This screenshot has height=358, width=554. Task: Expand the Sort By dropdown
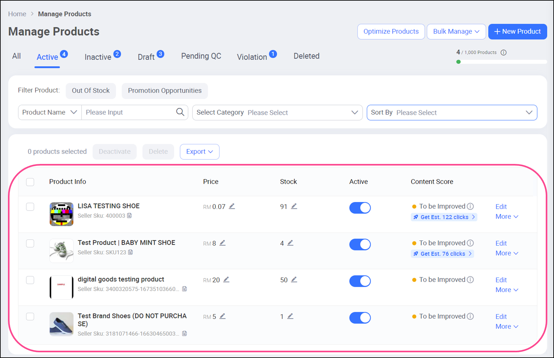pos(451,113)
